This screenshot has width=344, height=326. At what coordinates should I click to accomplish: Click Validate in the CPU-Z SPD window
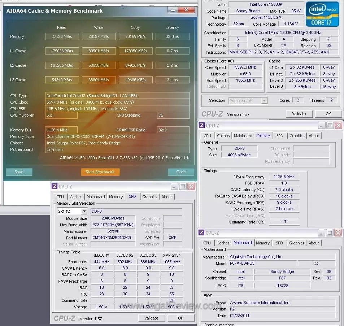click(151, 318)
